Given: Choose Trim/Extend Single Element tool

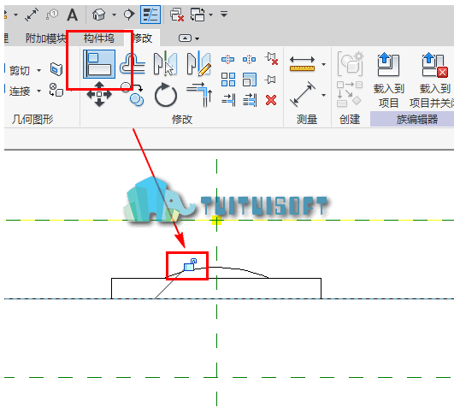Looking at the screenshot, I should pyautogui.click(x=228, y=100).
